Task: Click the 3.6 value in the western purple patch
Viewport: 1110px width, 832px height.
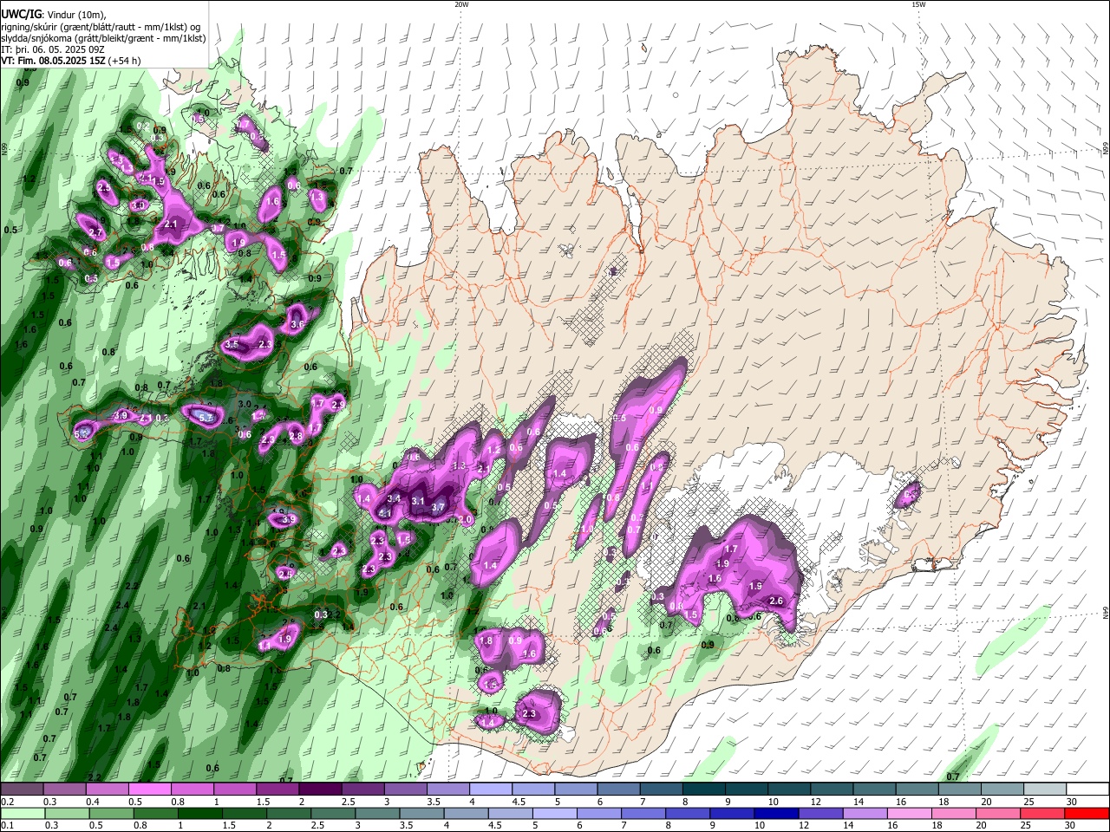Action: 297,325
